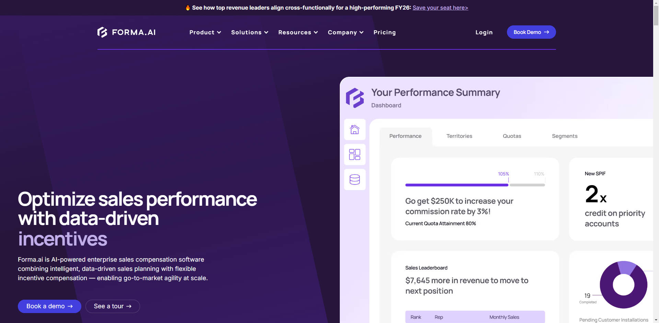Click the fire emoji in announcement banner
The image size is (659, 323).
188,8
